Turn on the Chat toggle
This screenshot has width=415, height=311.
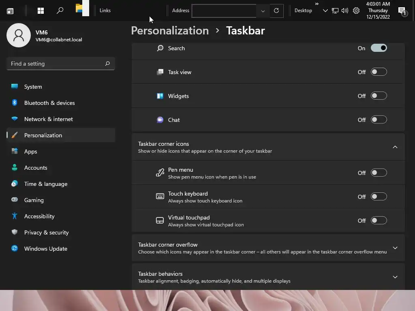coord(379,119)
